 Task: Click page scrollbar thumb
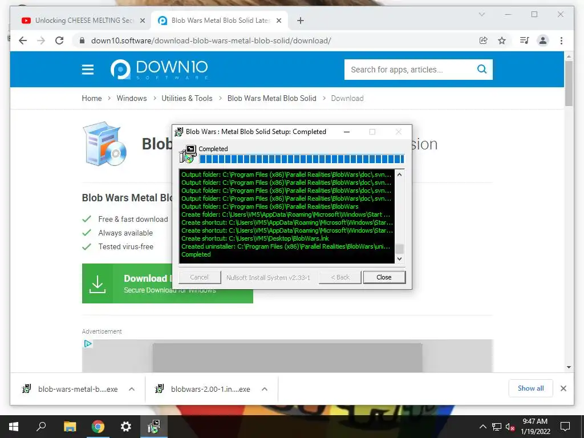[x=569, y=83]
